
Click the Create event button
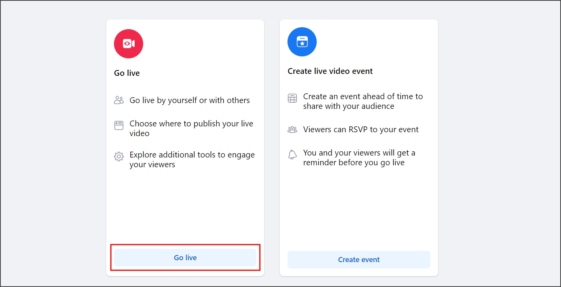(359, 259)
